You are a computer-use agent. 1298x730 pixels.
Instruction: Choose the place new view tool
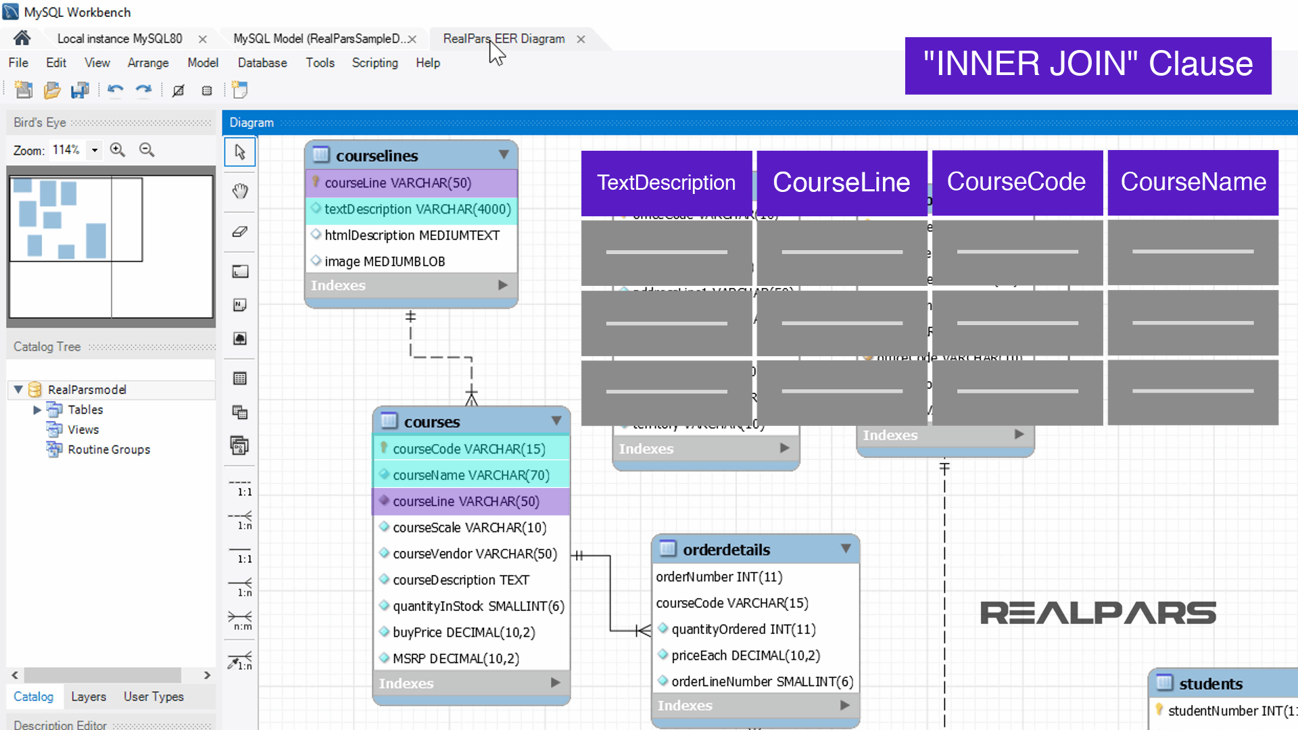239,411
